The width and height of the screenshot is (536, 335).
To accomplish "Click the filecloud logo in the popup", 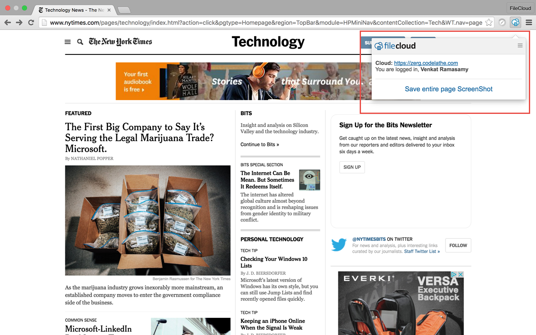I will (395, 46).
